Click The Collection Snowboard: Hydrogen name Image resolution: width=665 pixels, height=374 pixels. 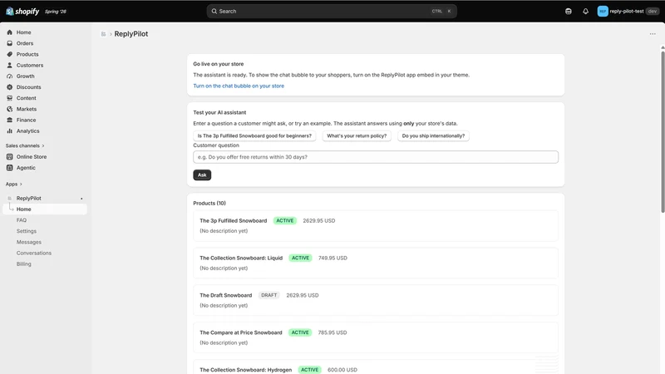(245, 370)
